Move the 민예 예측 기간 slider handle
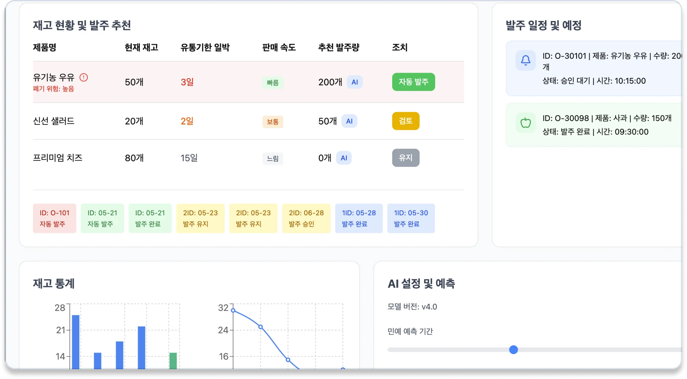The image size is (687, 379). pos(513,350)
